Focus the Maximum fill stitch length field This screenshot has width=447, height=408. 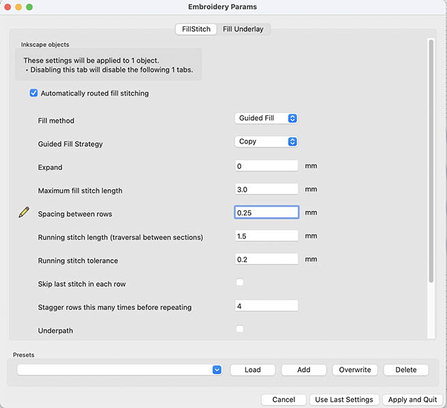point(266,190)
